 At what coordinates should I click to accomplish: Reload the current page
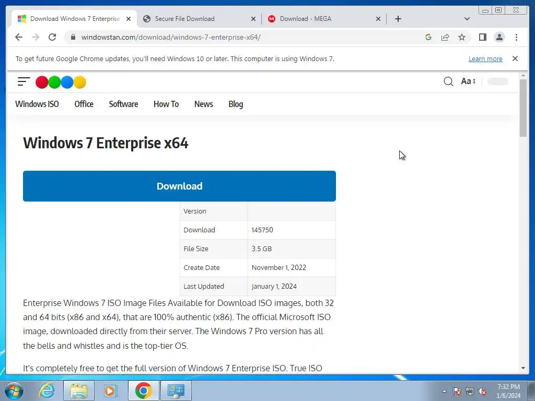52,37
